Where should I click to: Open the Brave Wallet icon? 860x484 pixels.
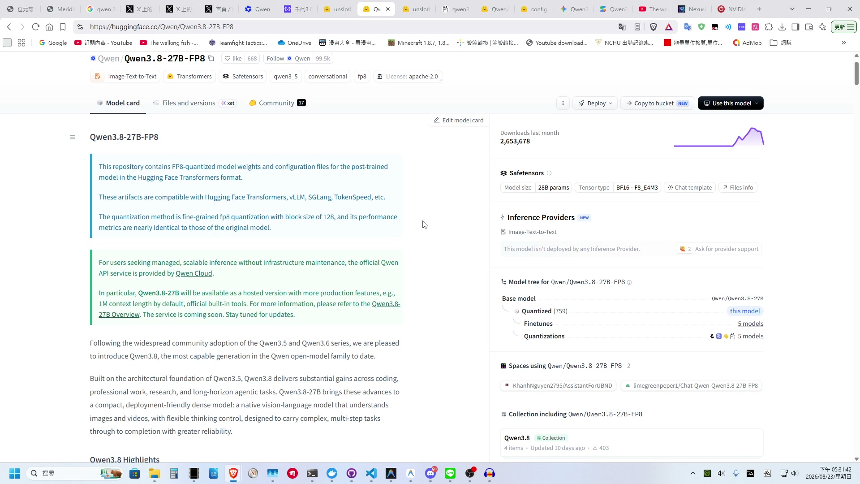pos(809,27)
